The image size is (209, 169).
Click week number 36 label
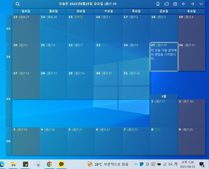click(8, 141)
